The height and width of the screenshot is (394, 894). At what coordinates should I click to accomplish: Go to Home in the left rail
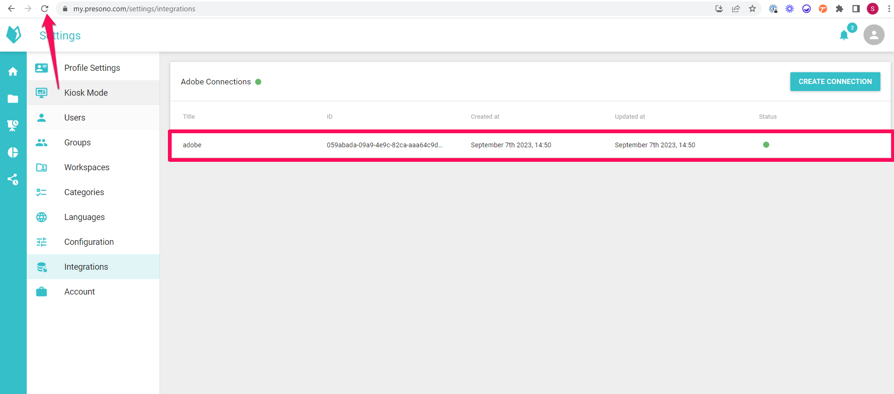coord(13,71)
